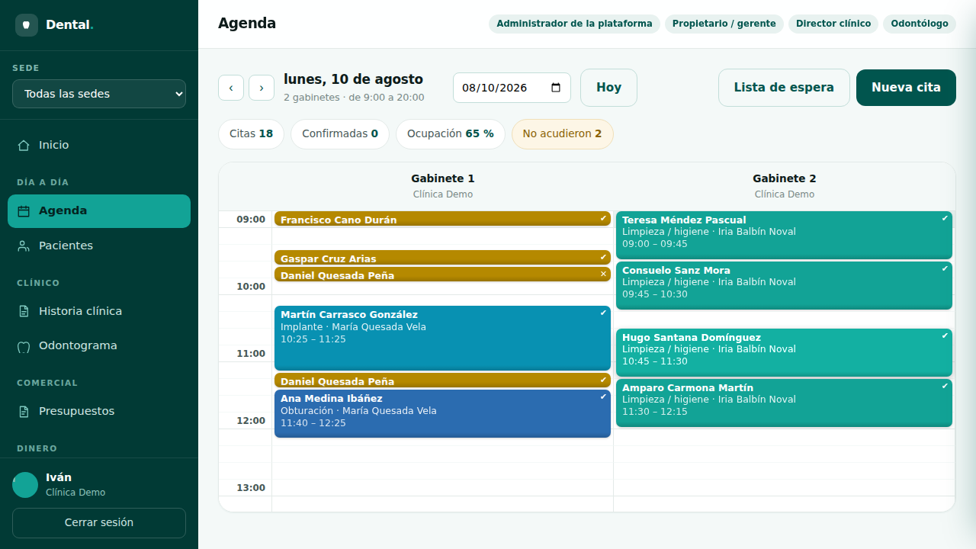
Task: Click the Gabinete 1 column header
Action: coord(443,186)
